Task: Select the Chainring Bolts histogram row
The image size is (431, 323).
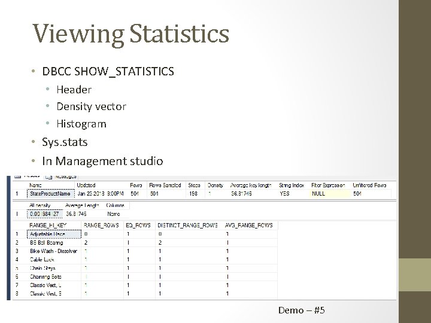Action: (145, 276)
